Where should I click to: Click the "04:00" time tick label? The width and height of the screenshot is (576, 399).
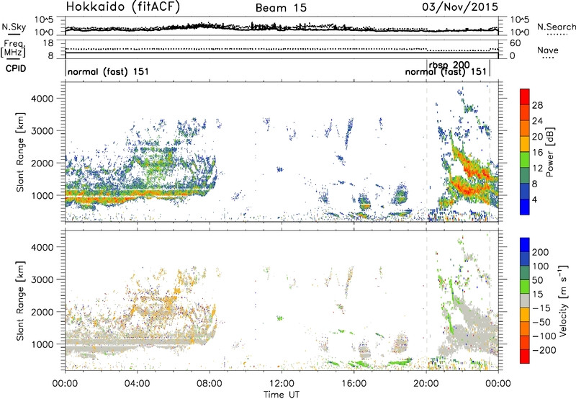pos(137,384)
